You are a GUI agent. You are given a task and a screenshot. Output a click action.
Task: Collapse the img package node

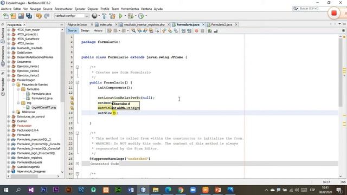click(18, 103)
